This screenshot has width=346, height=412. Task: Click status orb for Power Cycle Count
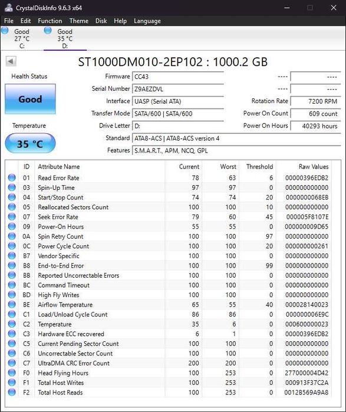click(12, 246)
